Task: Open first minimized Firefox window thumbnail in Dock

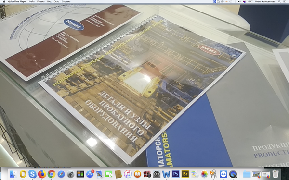Action: point(256,174)
